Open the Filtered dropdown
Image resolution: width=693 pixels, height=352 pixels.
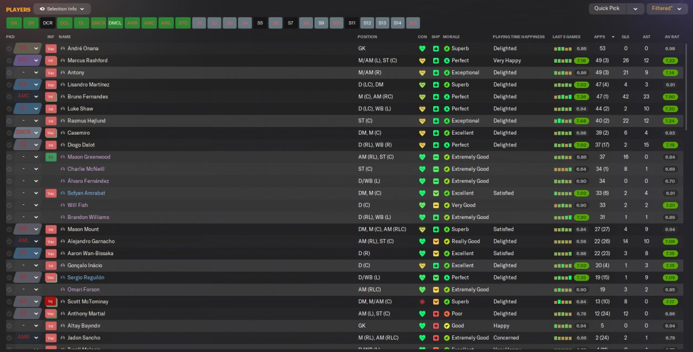(666, 9)
